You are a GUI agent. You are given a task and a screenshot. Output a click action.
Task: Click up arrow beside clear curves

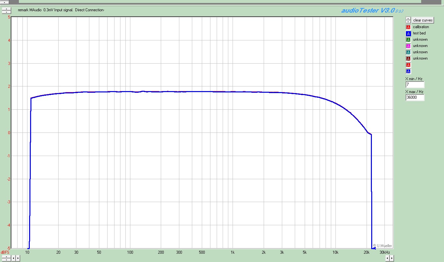pos(408,19)
